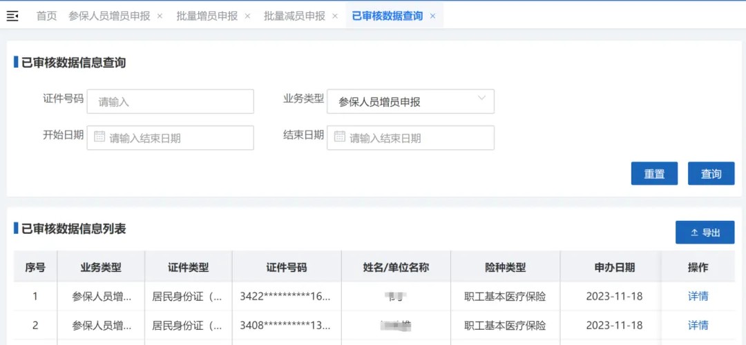The image size is (746, 345).
Task: Click the calendar icon in 结束日期 field
Action: 339,137
